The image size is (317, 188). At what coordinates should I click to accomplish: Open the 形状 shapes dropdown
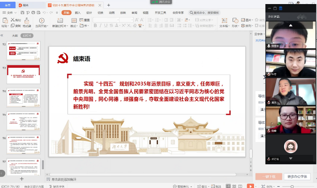point(235,26)
